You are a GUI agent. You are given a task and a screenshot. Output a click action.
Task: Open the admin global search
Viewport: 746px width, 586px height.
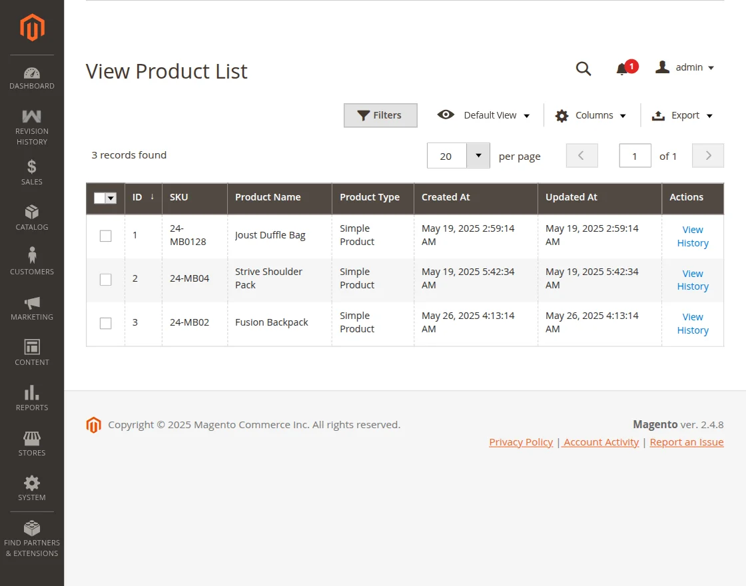(x=583, y=68)
